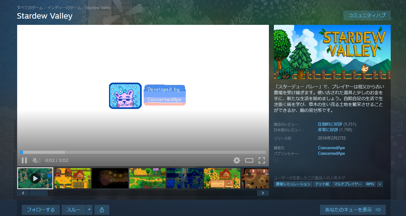Click フォローする button
Image resolution: width=406 pixels, height=216 pixels.
click(41, 210)
